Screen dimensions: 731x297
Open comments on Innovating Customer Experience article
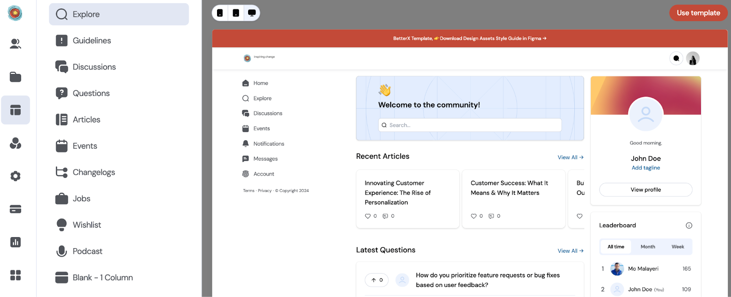click(385, 216)
